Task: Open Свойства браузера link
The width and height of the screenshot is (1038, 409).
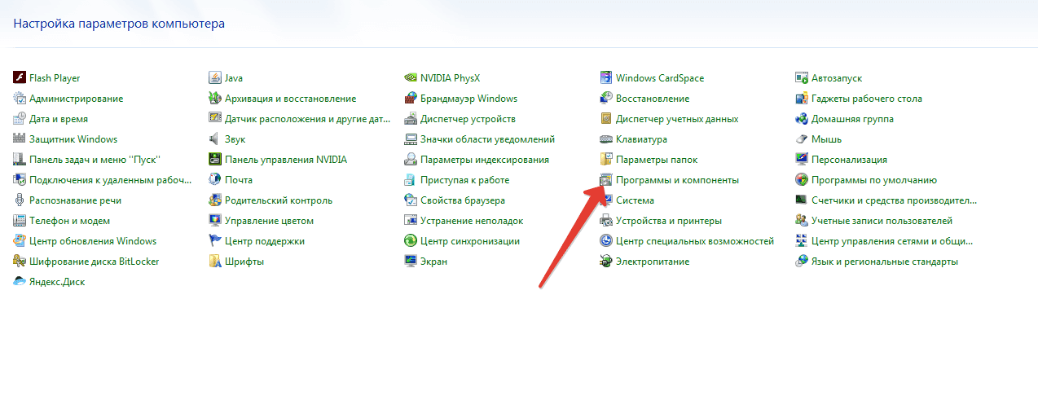Action: click(x=463, y=200)
